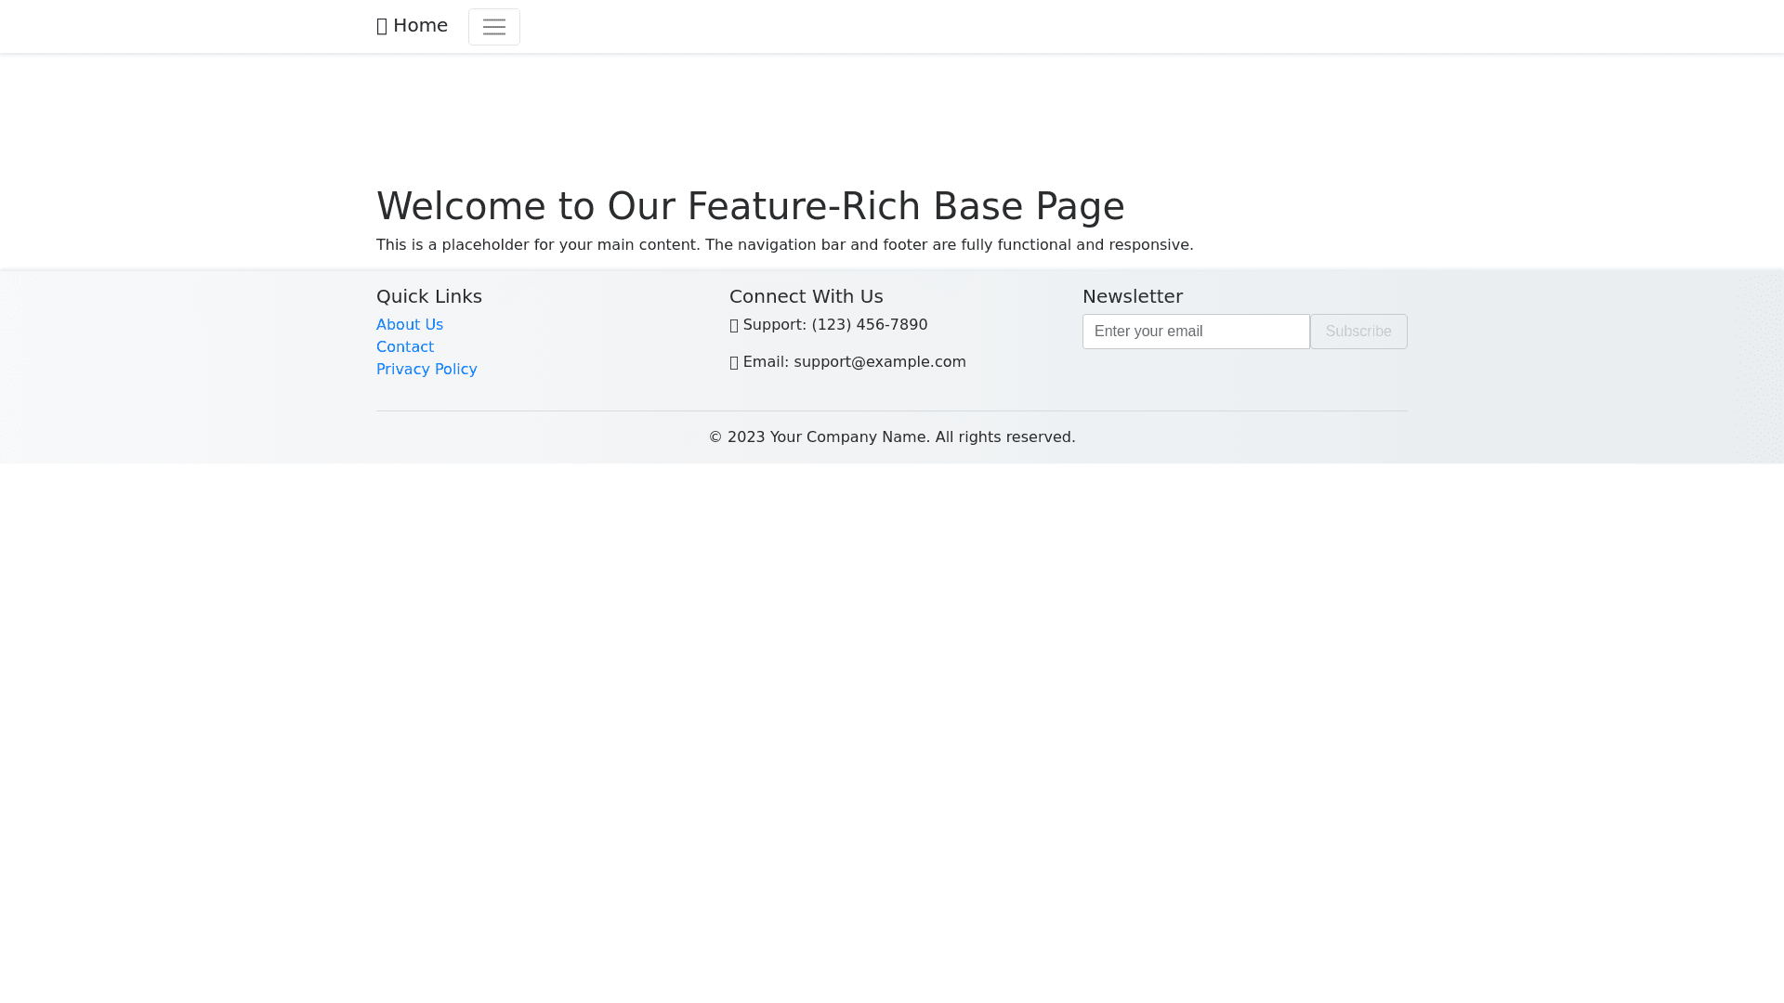Viewport: 1784px width, 1003px height.
Task: Click the Home icon in navbar
Action: coord(382,27)
